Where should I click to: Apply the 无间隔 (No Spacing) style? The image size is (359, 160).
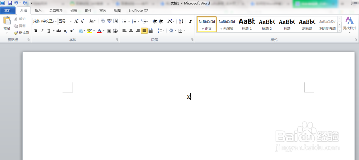point(227,24)
